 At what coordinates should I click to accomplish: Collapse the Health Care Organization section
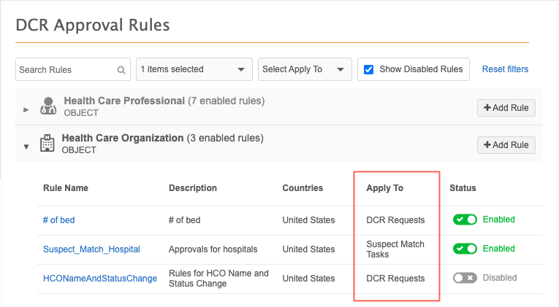pyautogui.click(x=26, y=146)
